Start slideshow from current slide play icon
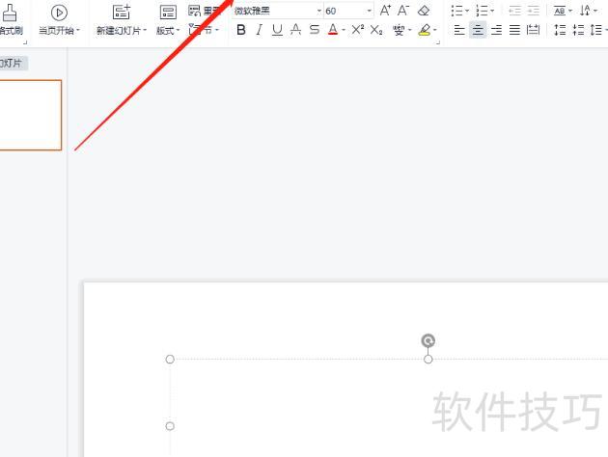This screenshot has width=608, height=457. pos(59,13)
